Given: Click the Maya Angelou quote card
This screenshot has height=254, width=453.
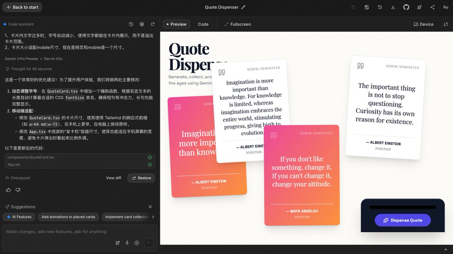Looking at the screenshot, I should (302, 175).
